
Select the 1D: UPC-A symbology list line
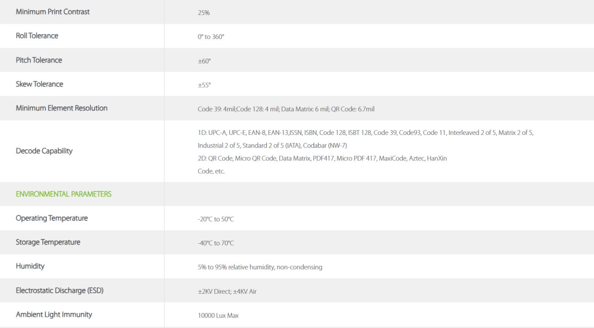pyautogui.click(x=366, y=133)
